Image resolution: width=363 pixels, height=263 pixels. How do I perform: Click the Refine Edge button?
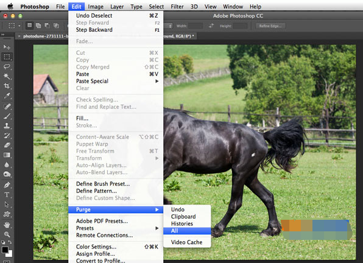pos(270,26)
